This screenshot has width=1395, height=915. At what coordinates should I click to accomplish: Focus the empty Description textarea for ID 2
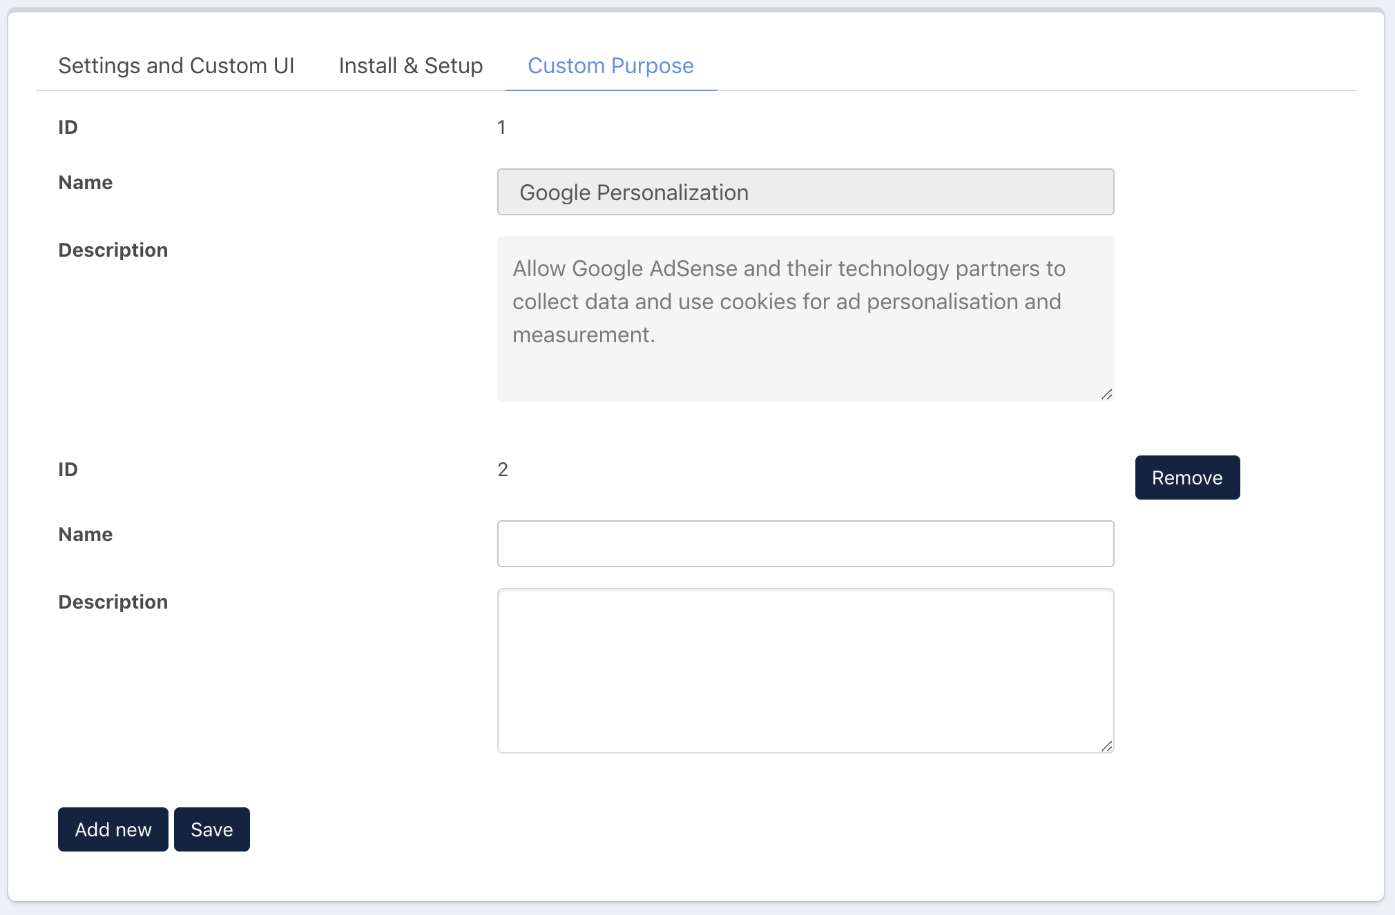[805, 670]
